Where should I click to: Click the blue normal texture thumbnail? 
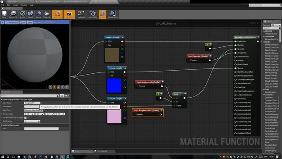click(x=114, y=86)
